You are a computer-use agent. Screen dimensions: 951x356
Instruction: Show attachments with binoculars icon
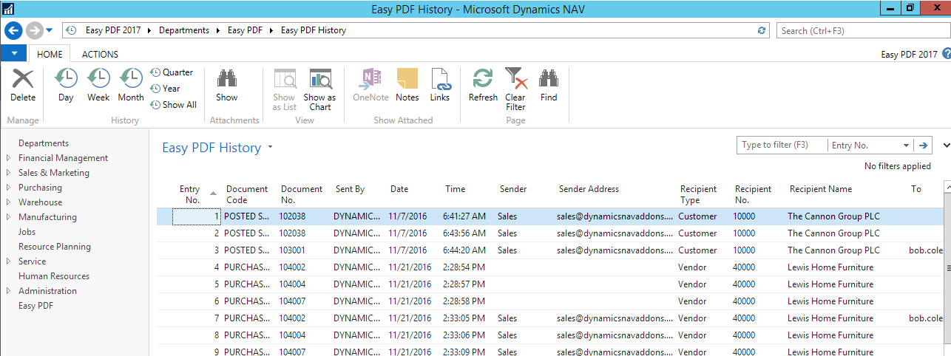227,86
